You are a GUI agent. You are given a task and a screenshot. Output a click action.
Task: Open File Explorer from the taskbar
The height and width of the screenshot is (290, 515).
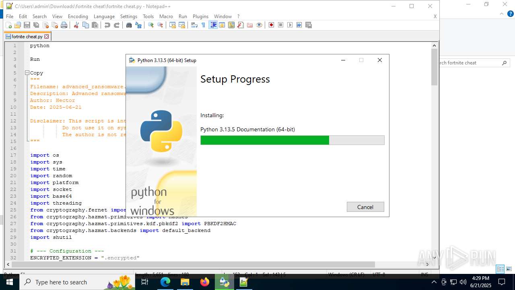click(x=185, y=282)
